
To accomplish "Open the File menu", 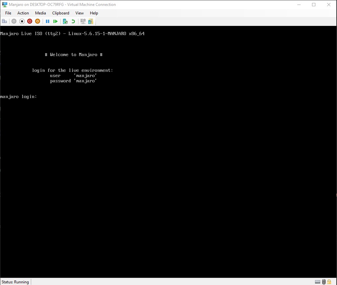I will coord(8,13).
